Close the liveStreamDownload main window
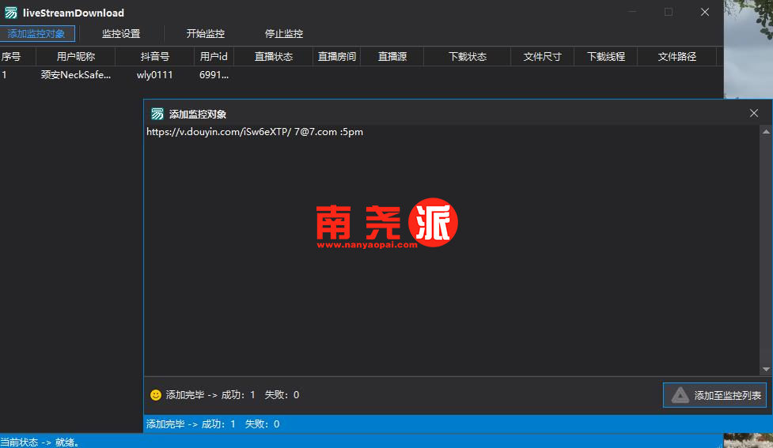Image resolution: width=773 pixels, height=448 pixels. click(705, 12)
